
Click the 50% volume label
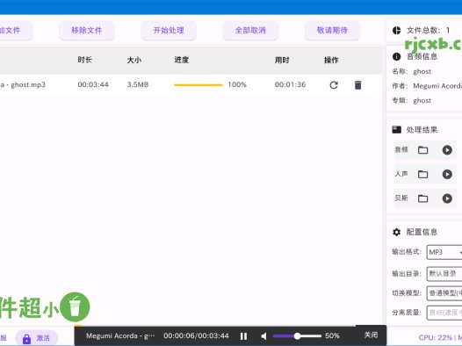pyautogui.click(x=332, y=336)
